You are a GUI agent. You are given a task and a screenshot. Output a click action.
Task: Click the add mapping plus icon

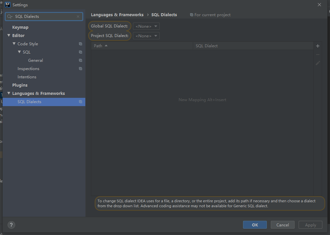tap(317, 46)
